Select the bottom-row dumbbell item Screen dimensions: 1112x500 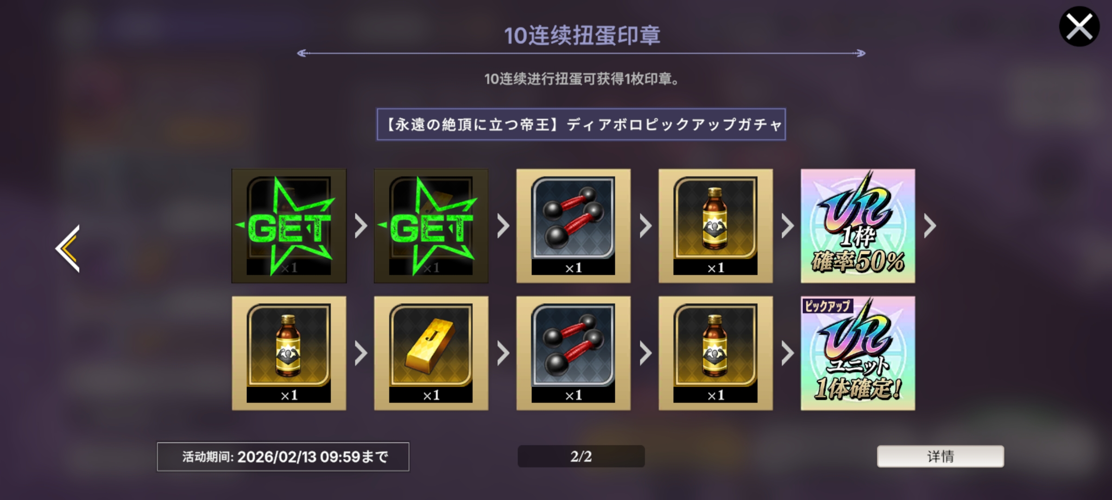point(574,353)
